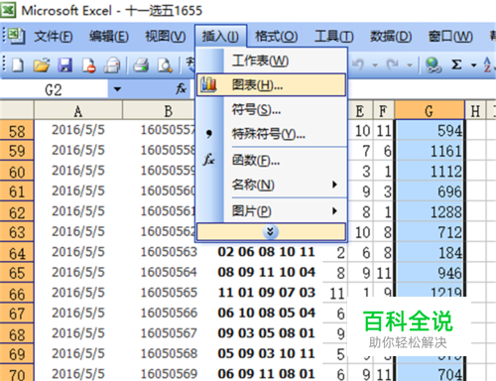Image resolution: width=496 pixels, height=381 pixels.
Task: Print using the printer icon
Action: click(141, 64)
